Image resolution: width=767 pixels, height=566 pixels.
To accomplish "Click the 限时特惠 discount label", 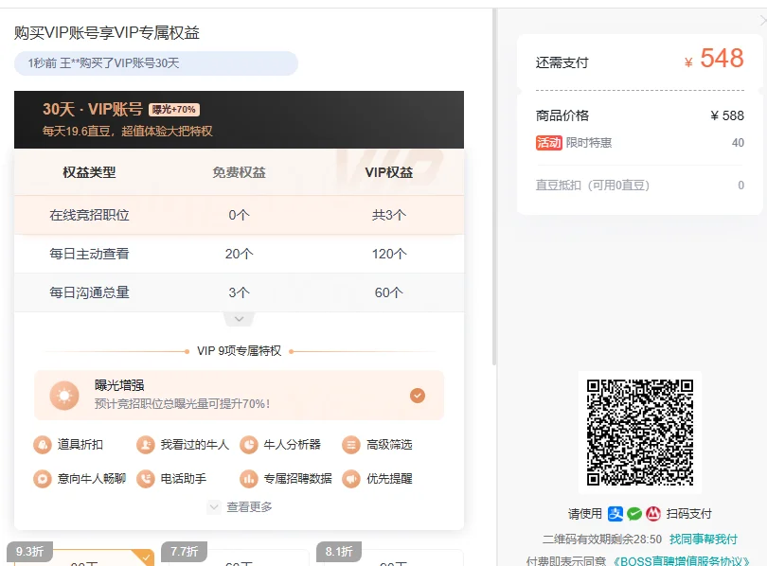I will pos(589,143).
